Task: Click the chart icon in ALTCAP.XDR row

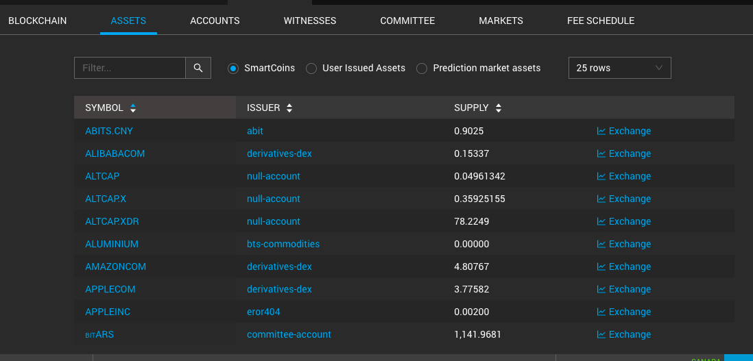Action: 601,221
